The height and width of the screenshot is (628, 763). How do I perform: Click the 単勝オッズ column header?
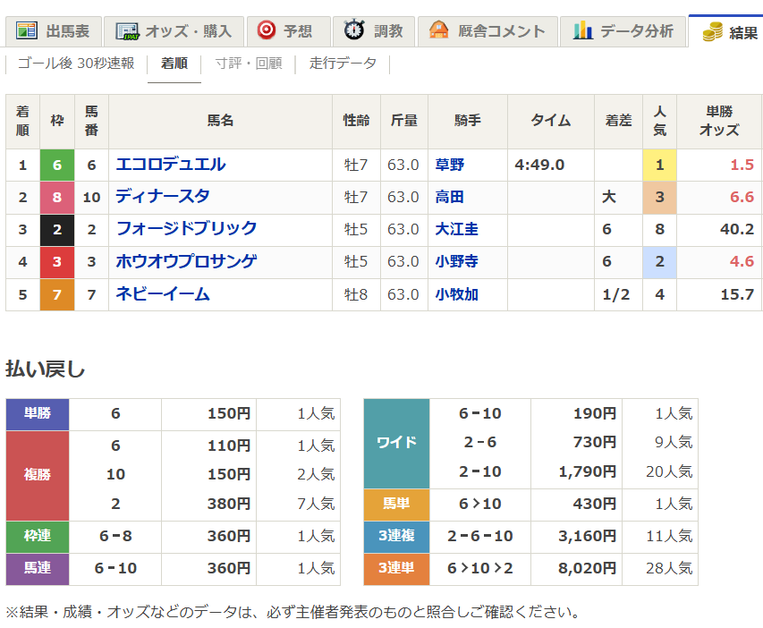pyautogui.click(x=719, y=121)
